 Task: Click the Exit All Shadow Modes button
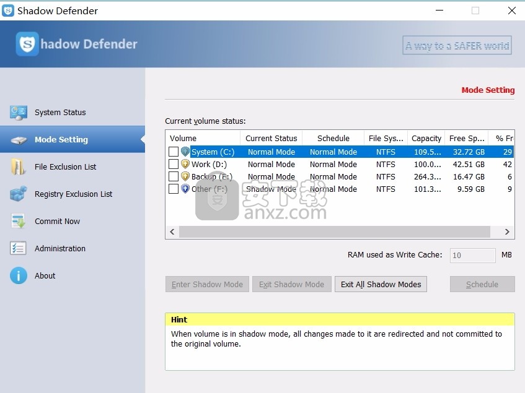pyautogui.click(x=381, y=285)
